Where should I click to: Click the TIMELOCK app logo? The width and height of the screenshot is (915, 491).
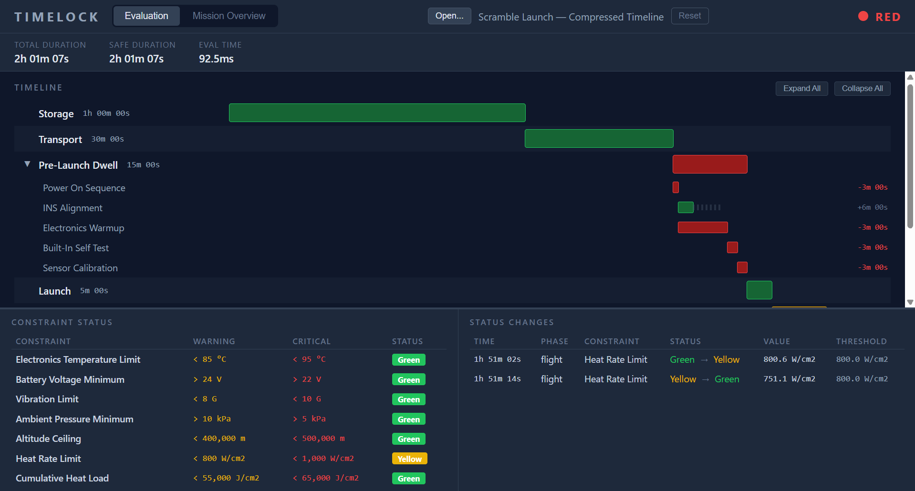pos(56,17)
